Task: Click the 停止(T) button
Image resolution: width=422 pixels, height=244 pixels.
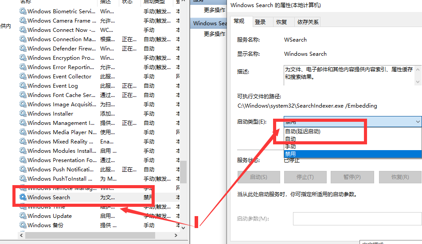Action: 305,177
